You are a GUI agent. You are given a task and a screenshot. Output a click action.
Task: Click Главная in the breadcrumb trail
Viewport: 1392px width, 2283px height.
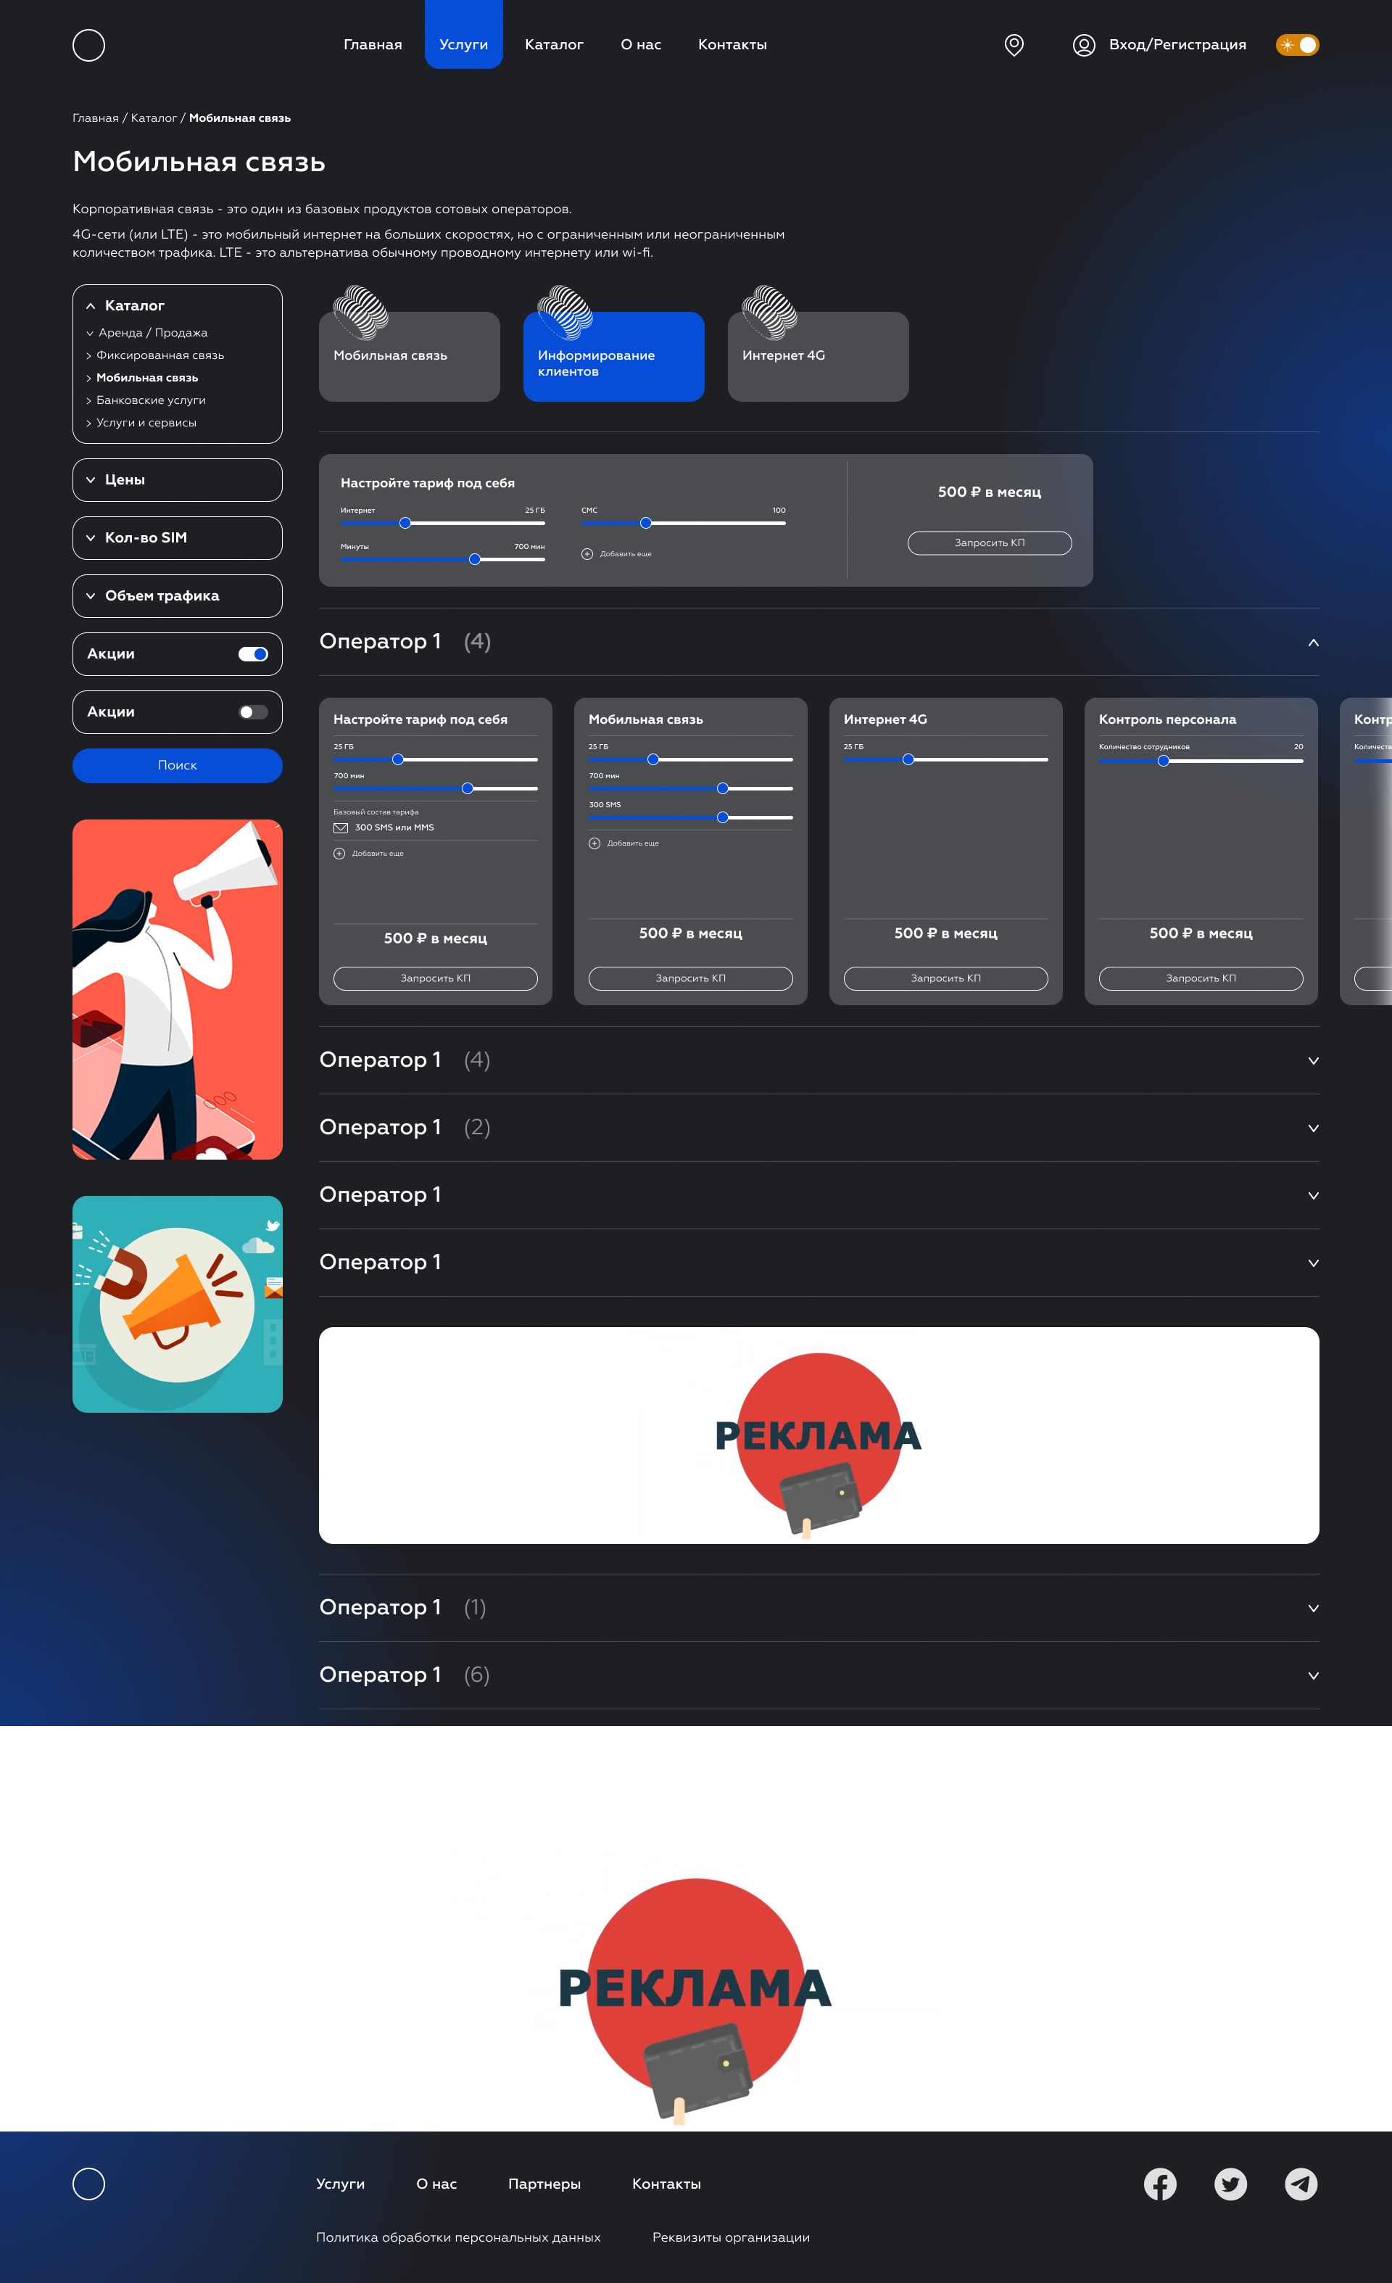(96, 117)
